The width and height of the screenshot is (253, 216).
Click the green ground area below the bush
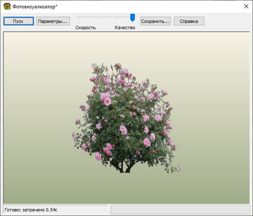(x=127, y=188)
